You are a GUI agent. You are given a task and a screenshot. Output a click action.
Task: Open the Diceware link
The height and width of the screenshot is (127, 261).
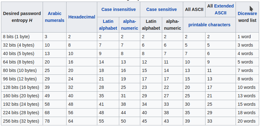[x=247, y=13]
